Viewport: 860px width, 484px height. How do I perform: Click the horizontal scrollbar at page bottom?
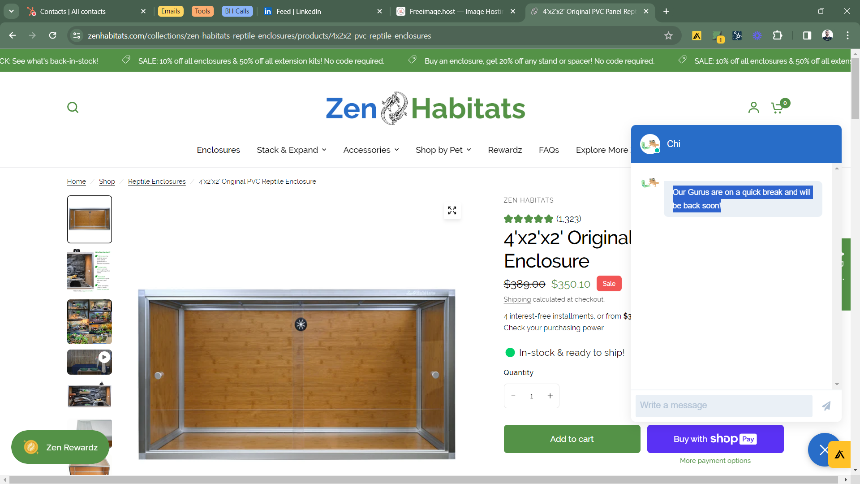(423, 480)
